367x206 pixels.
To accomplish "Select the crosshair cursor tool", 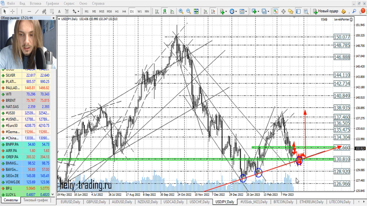I will [x=13, y=11].
